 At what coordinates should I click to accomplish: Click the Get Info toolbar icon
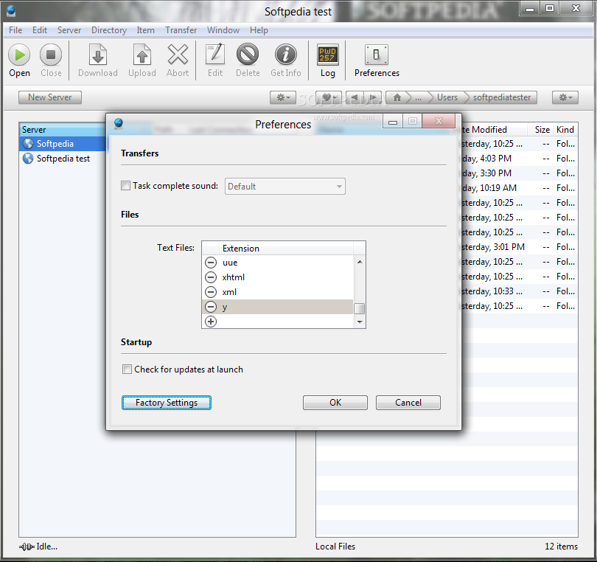[x=285, y=54]
